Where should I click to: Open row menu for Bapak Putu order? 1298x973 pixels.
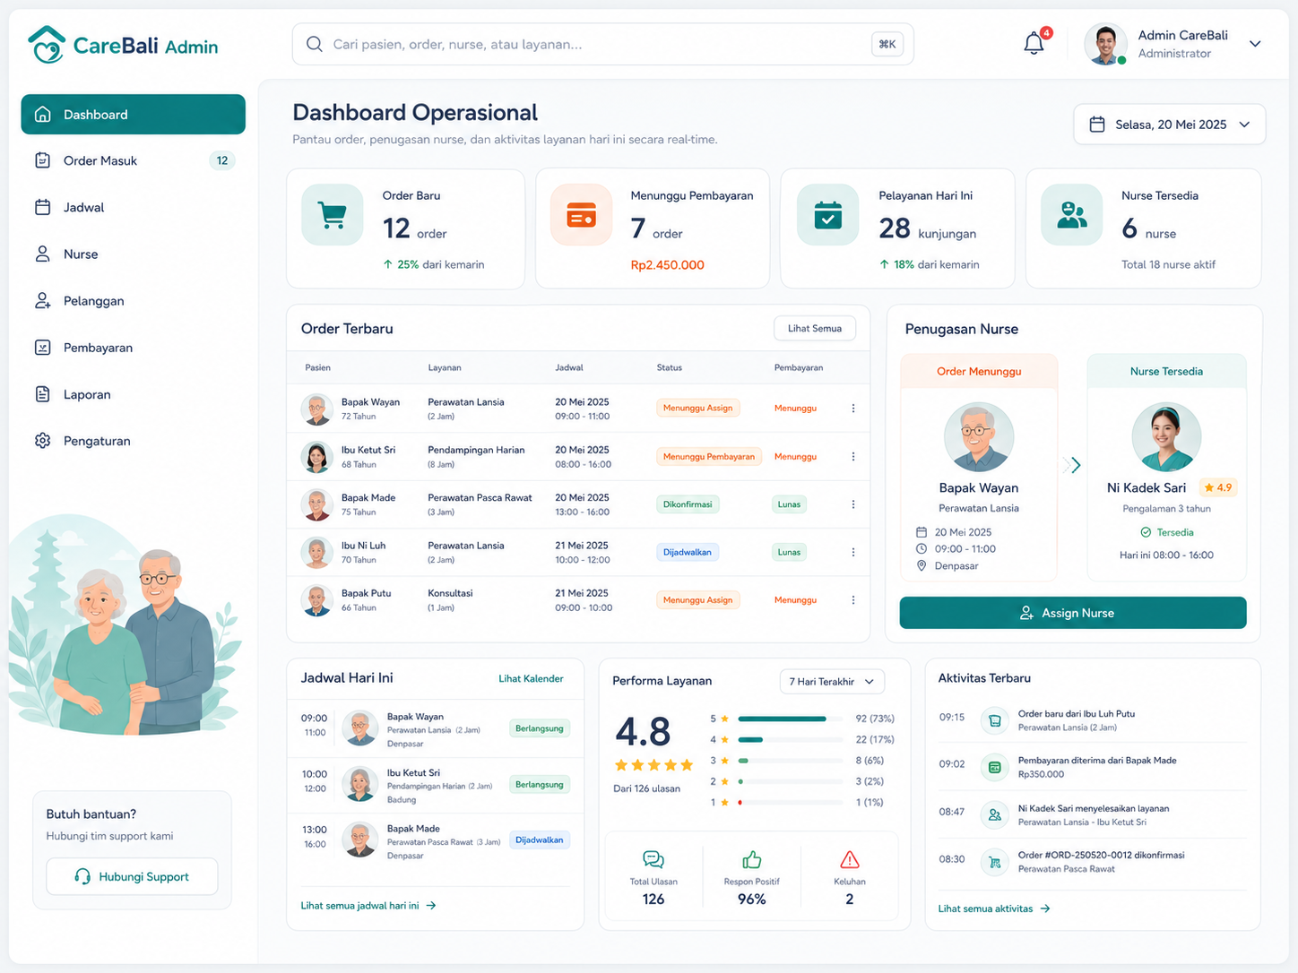click(852, 600)
